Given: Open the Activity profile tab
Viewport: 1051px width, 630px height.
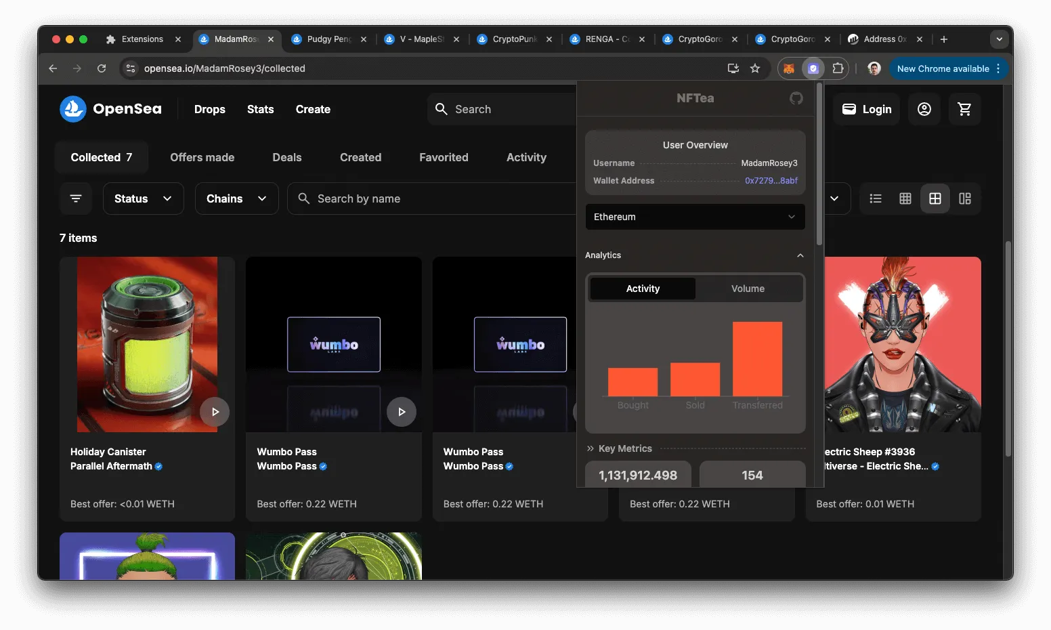Looking at the screenshot, I should [526, 157].
